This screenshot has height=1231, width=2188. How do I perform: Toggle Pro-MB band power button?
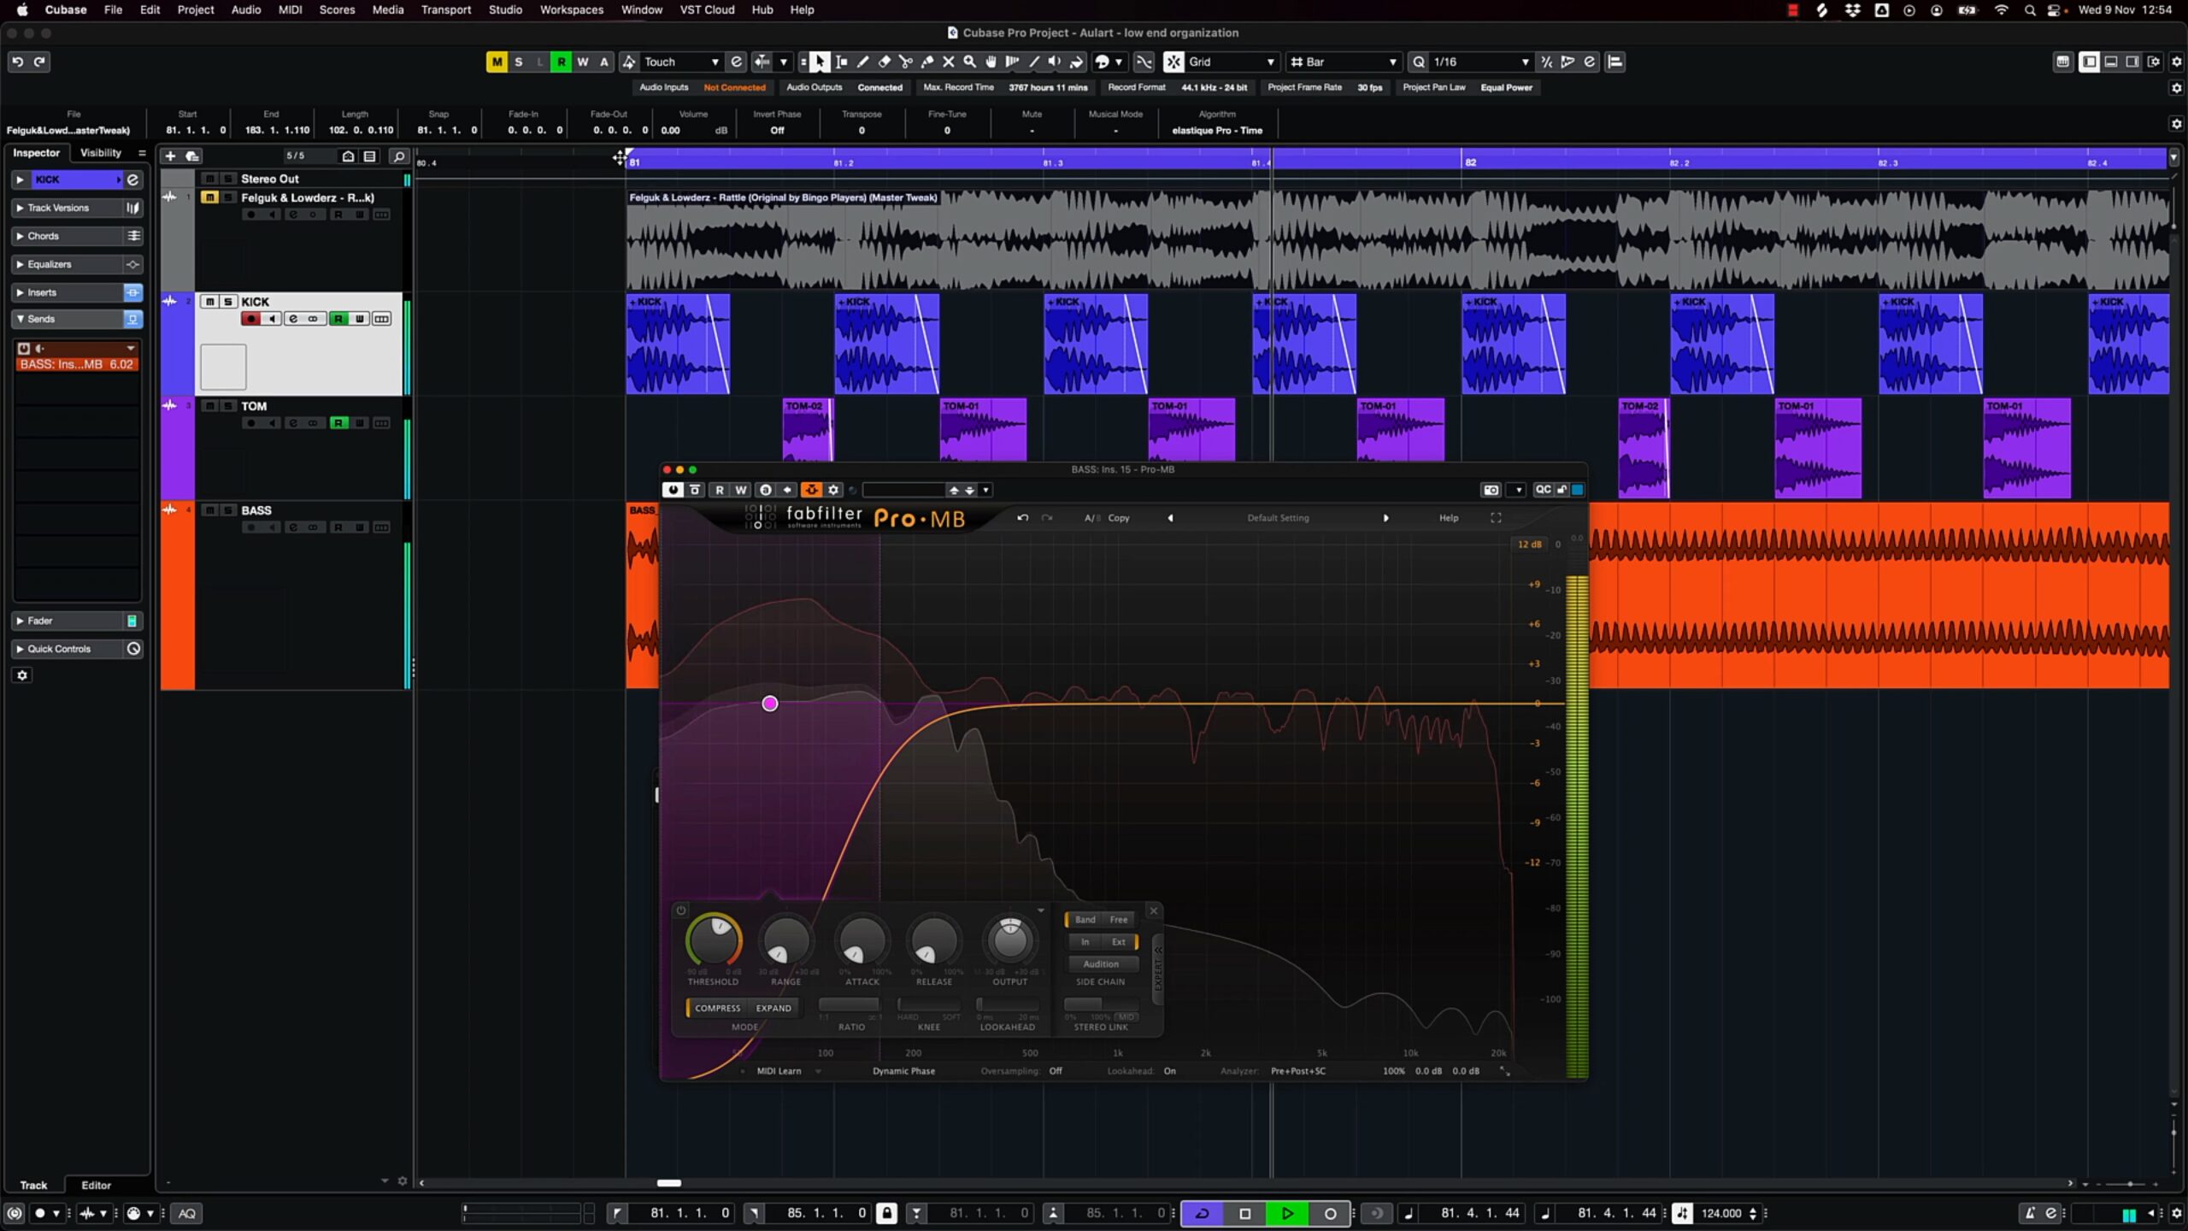pos(681,910)
